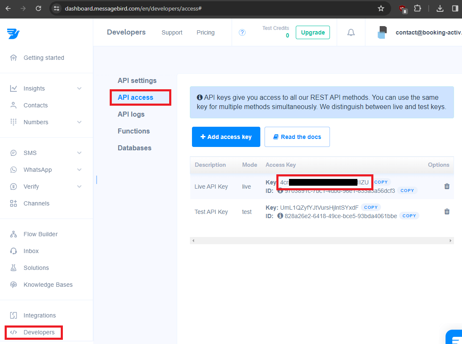Click the Getting started icon

tap(14, 58)
